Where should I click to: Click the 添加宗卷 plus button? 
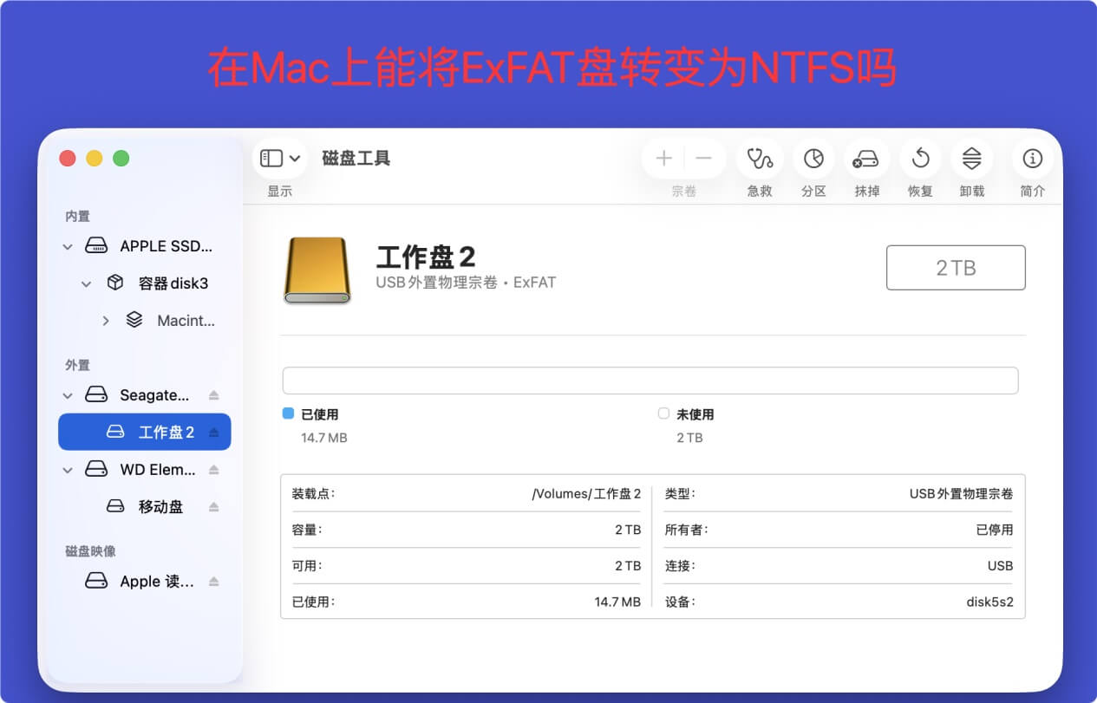(x=663, y=159)
